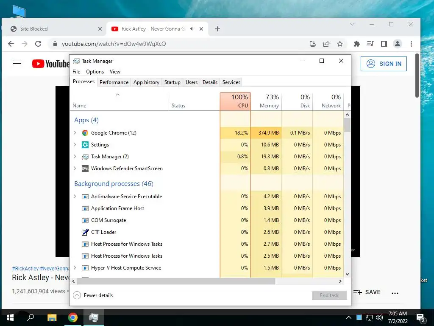Switch to the Startup tab
The height and width of the screenshot is (326, 434).
(172, 82)
